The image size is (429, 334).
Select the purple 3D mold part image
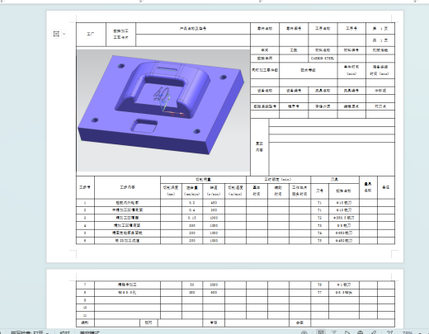tap(163, 111)
